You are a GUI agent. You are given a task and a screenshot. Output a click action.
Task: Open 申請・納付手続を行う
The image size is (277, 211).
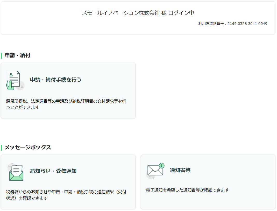point(56,80)
